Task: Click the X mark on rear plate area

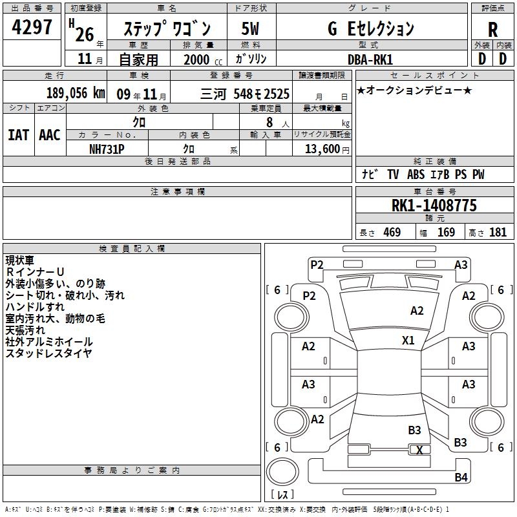Action: point(420,450)
